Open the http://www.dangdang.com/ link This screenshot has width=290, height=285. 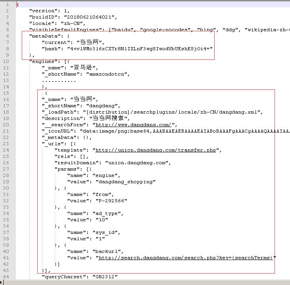(x=134, y=125)
